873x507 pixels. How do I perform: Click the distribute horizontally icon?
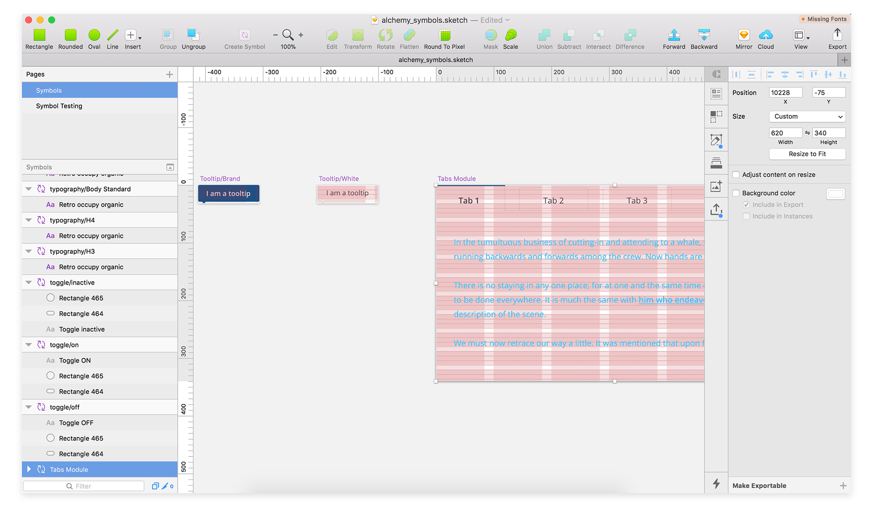tap(736, 74)
